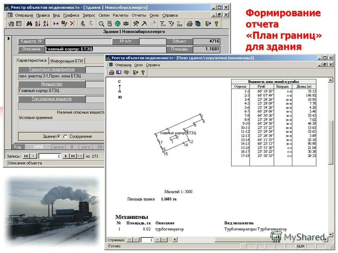
Task: Click the open book icon in plan window
Action: click(119, 72)
